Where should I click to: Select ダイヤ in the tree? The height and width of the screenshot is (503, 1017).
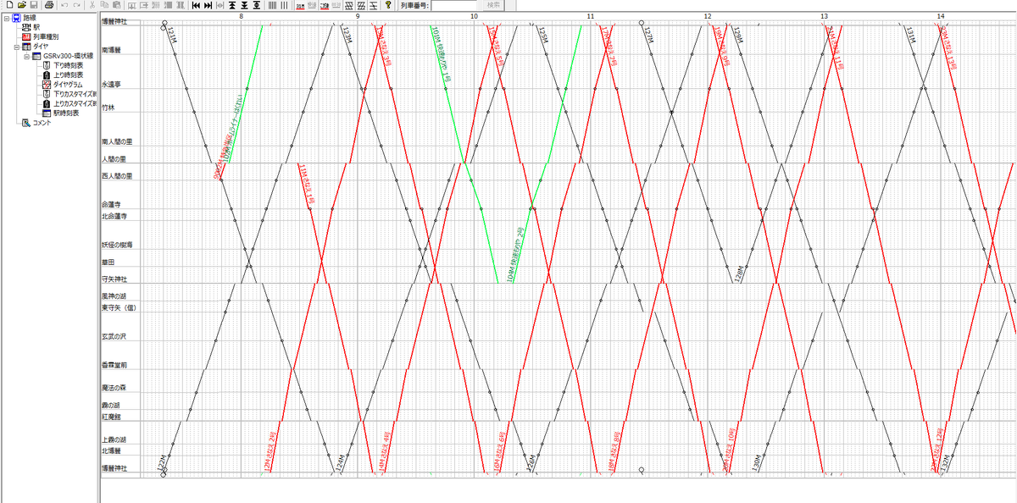[x=41, y=47]
